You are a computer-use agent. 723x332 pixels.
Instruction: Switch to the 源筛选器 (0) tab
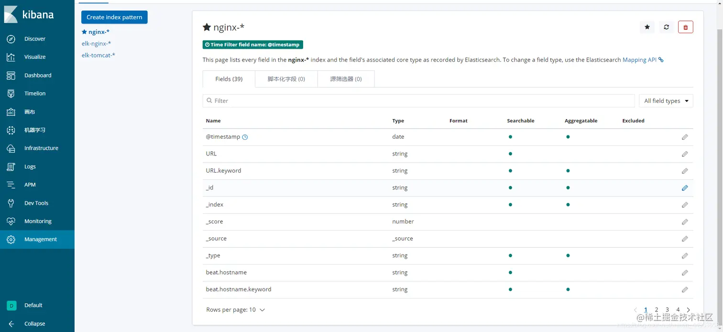pyautogui.click(x=346, y=79)
